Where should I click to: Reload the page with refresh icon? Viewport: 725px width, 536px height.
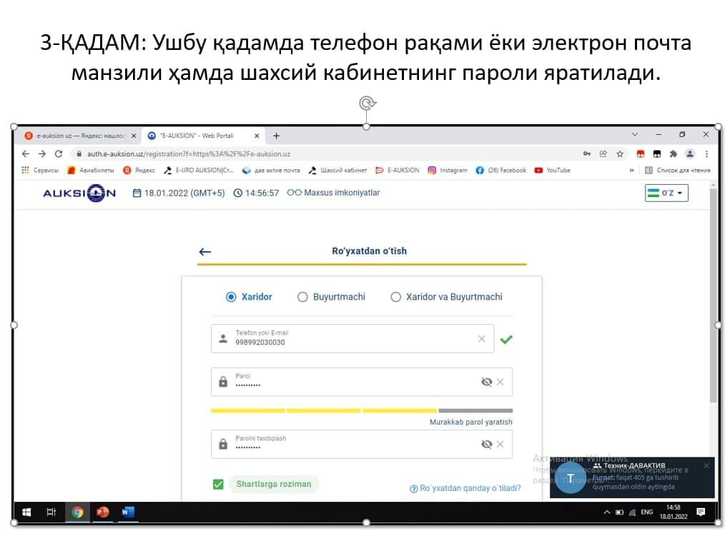pos(58,153)
